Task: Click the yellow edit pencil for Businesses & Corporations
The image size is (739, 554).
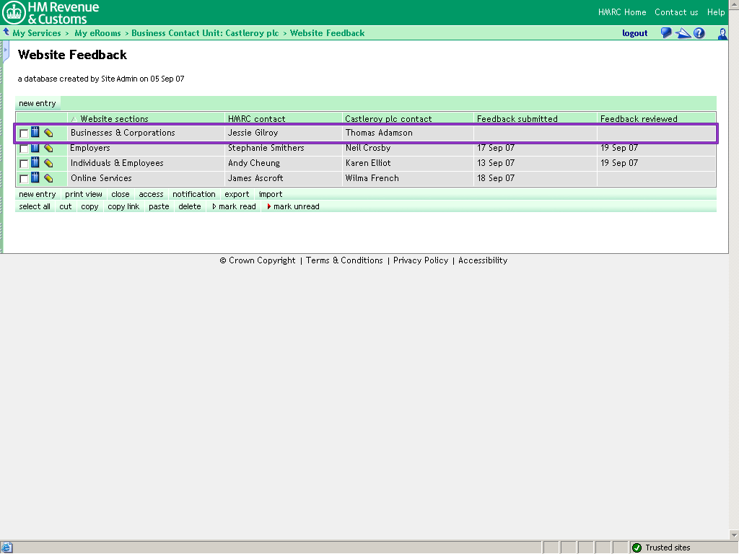Action: pyautogui.click(x=48, y=133)
